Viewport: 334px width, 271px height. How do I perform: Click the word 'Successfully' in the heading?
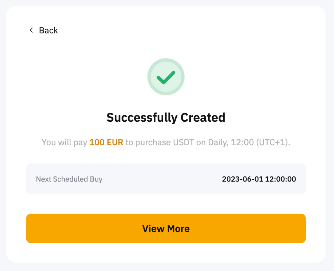point(142,117)
